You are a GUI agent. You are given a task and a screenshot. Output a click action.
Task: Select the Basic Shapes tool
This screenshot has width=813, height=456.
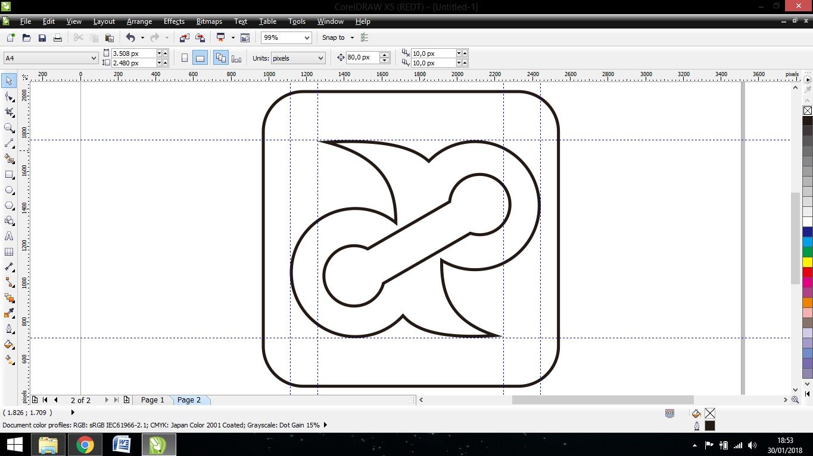pos(9,221)
